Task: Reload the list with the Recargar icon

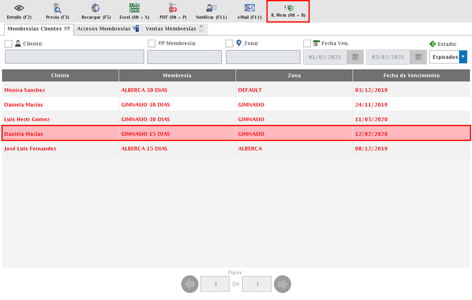Action: (96, 8)
